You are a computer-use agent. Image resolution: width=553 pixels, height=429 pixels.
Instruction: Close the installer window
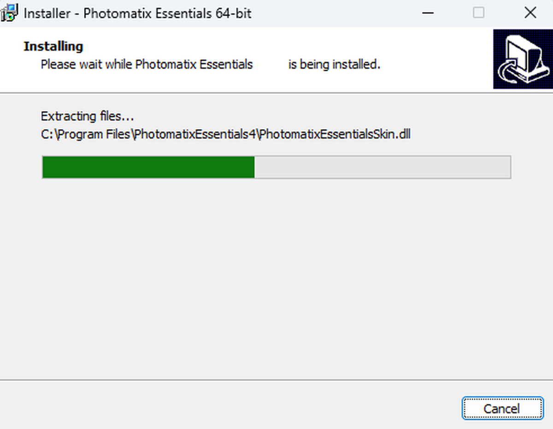tap(530, 13)
